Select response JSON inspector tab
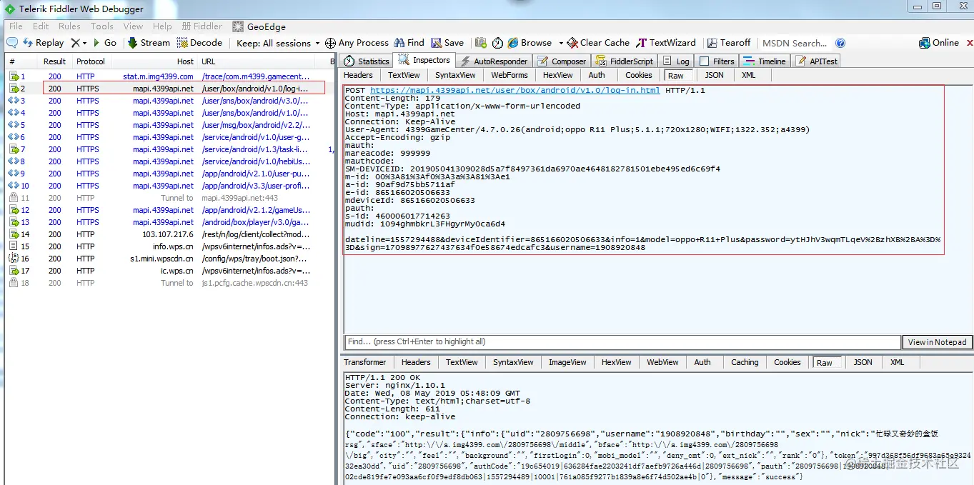 (863, 362)
